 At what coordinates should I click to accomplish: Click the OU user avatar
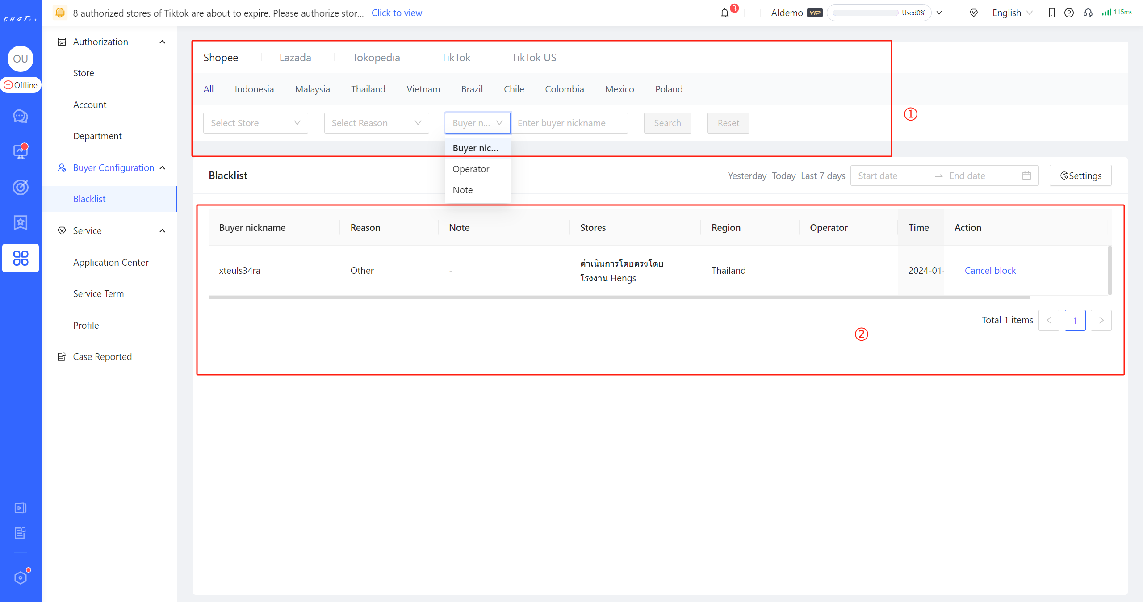coord(21,59)
